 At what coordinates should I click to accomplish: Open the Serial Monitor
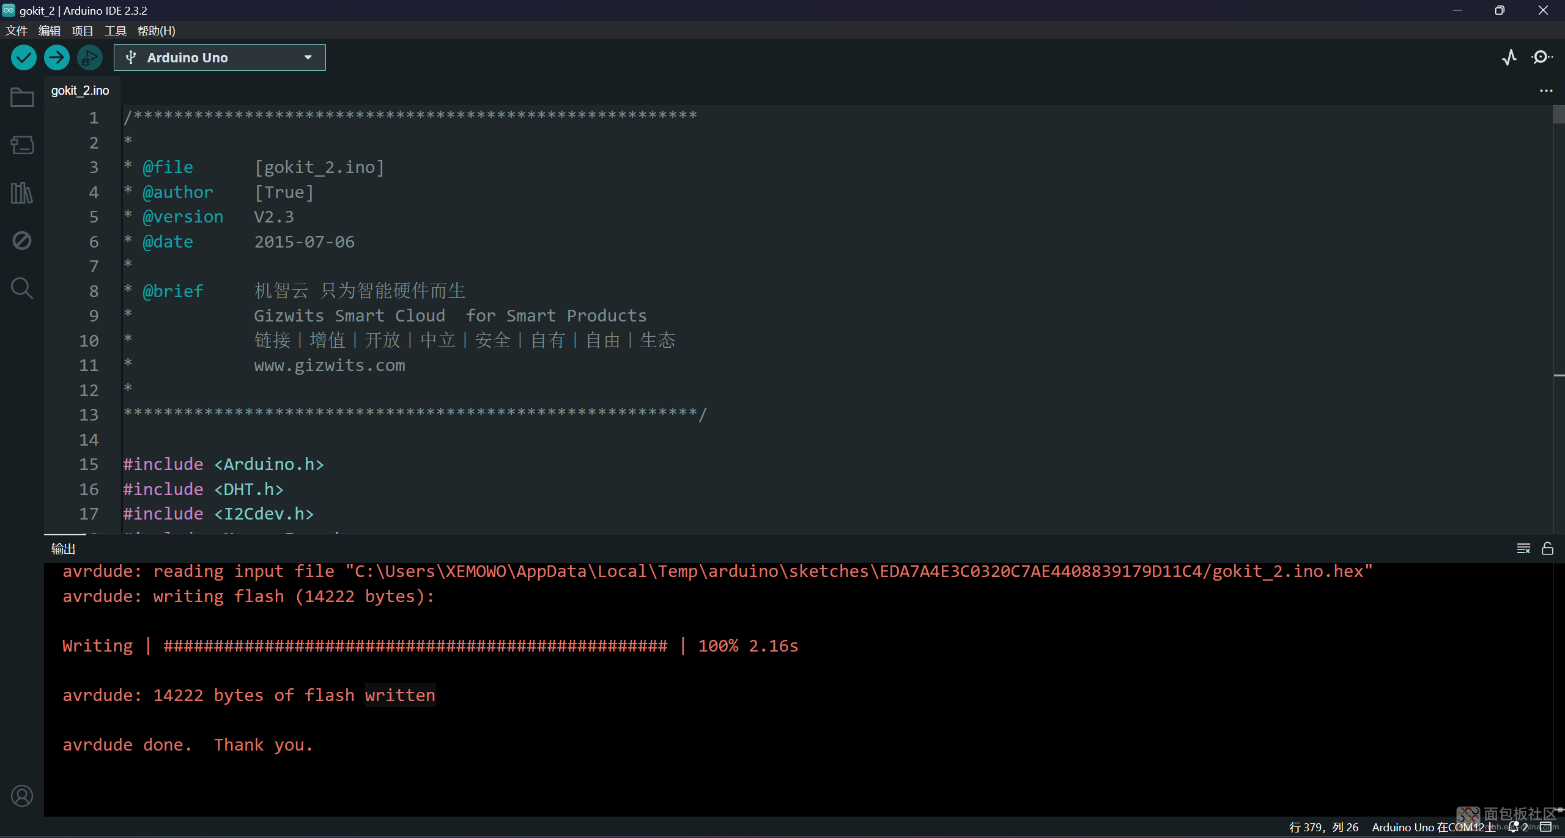[1542, 57]
